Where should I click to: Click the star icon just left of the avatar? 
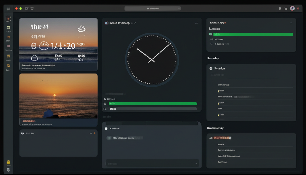[286, 9]
